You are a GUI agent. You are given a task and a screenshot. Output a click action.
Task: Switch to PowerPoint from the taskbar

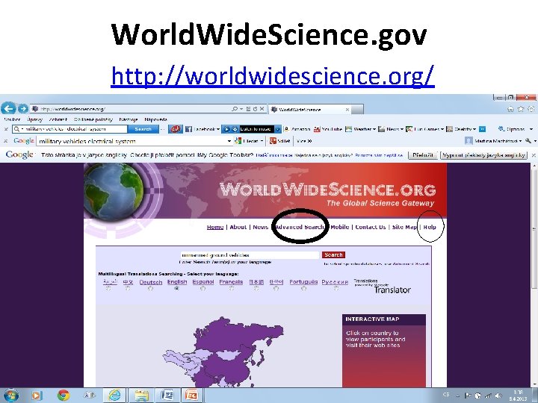[x=192, y=395]
